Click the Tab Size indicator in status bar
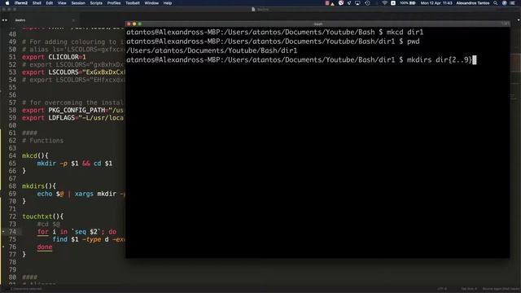 (x=469, y=289)
